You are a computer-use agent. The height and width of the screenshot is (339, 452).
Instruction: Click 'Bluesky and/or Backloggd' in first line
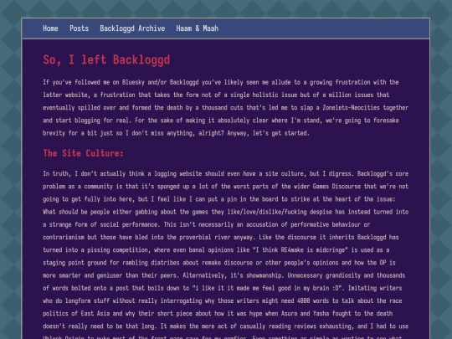click(160, 82)
